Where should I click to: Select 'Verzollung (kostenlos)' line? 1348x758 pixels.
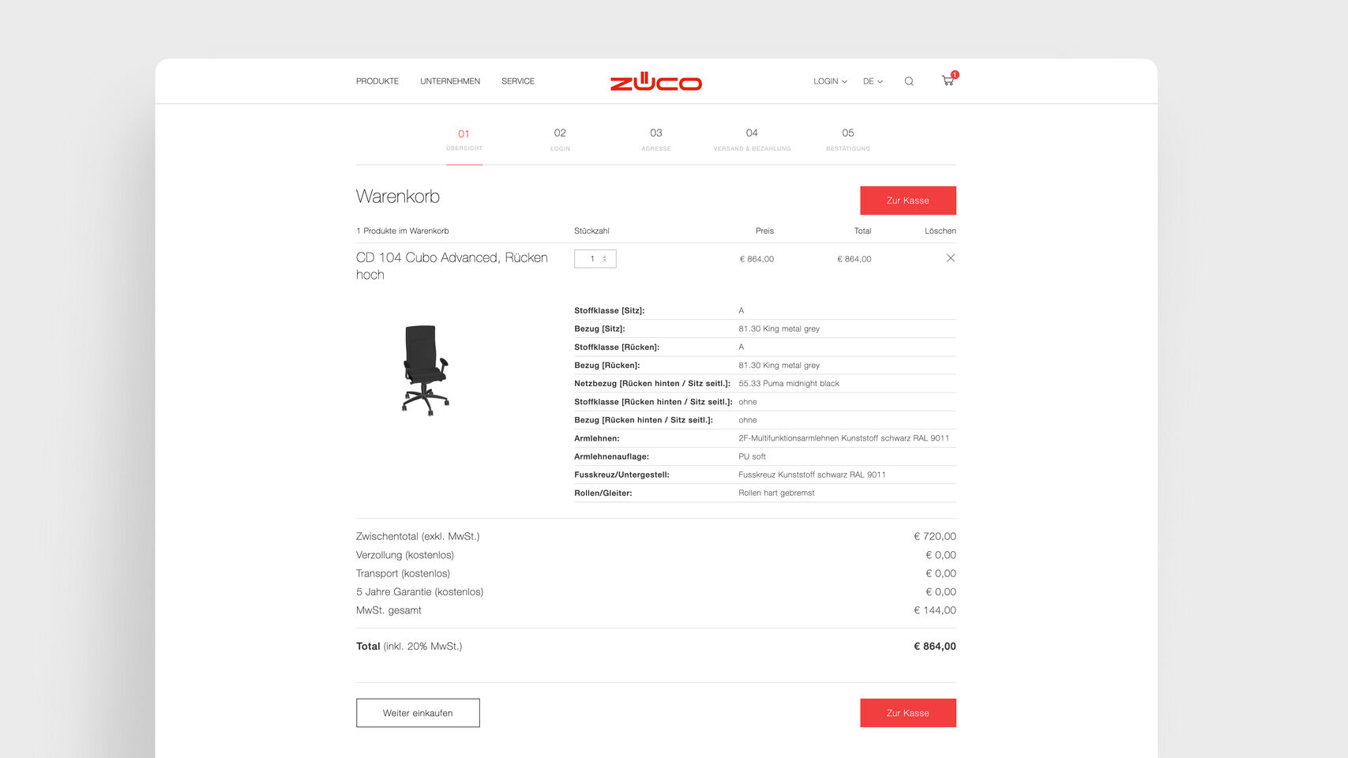(405, 555)
